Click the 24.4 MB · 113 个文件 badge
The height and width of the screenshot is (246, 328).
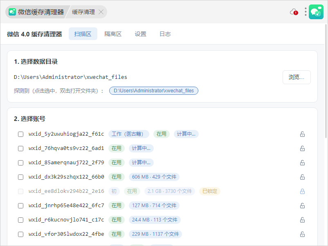(x=155, y=220)
